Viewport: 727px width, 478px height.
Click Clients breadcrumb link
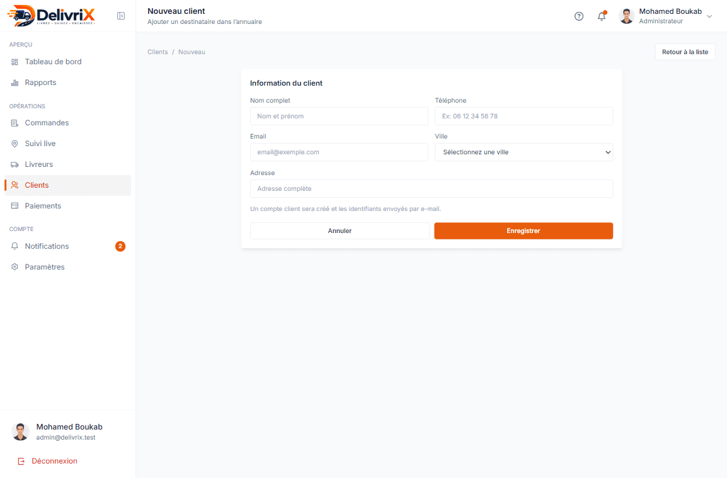click(157, 52)
